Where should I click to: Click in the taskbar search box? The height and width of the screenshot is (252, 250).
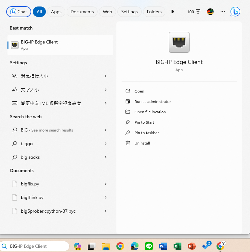pos(35,246)
